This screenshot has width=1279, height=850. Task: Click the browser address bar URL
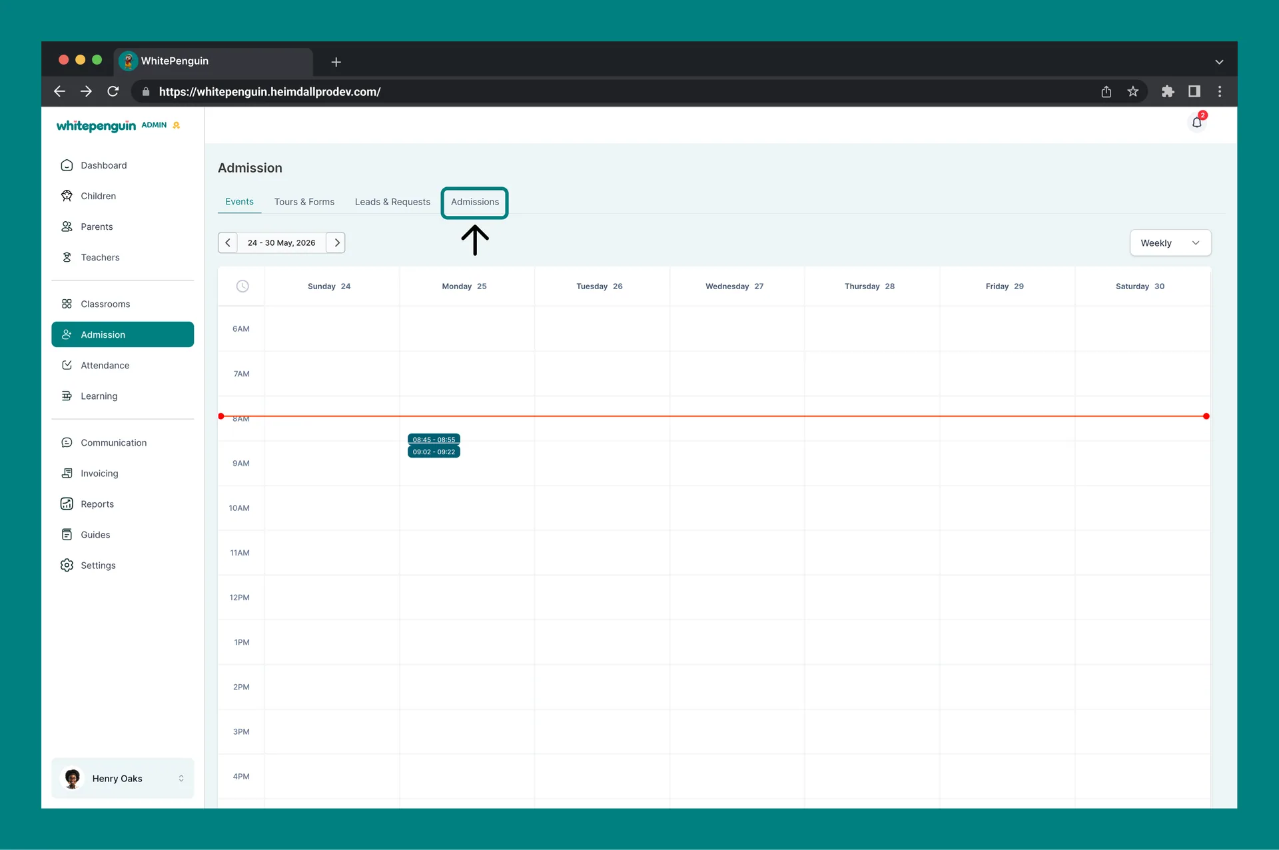point(270,91)
